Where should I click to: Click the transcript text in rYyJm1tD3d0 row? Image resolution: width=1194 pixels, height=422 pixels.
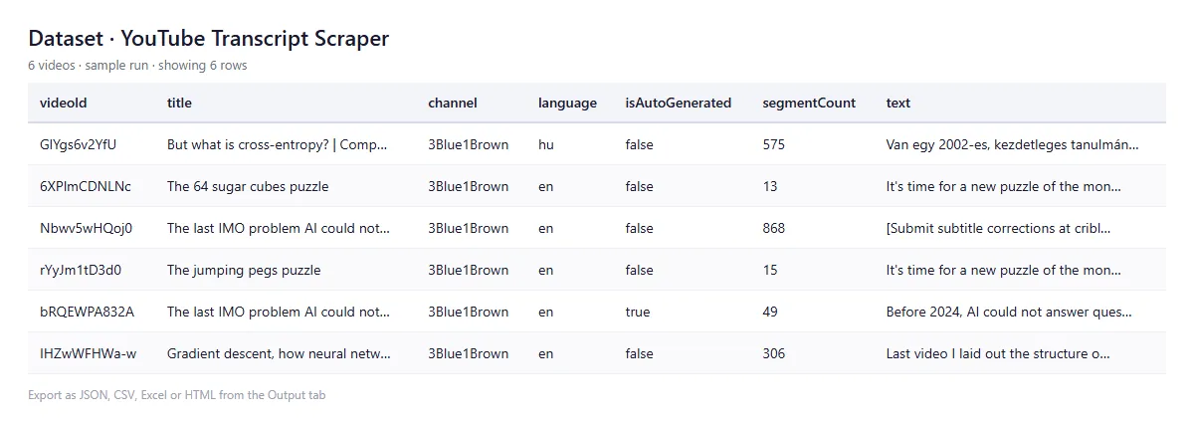[x=1004, y=270]
